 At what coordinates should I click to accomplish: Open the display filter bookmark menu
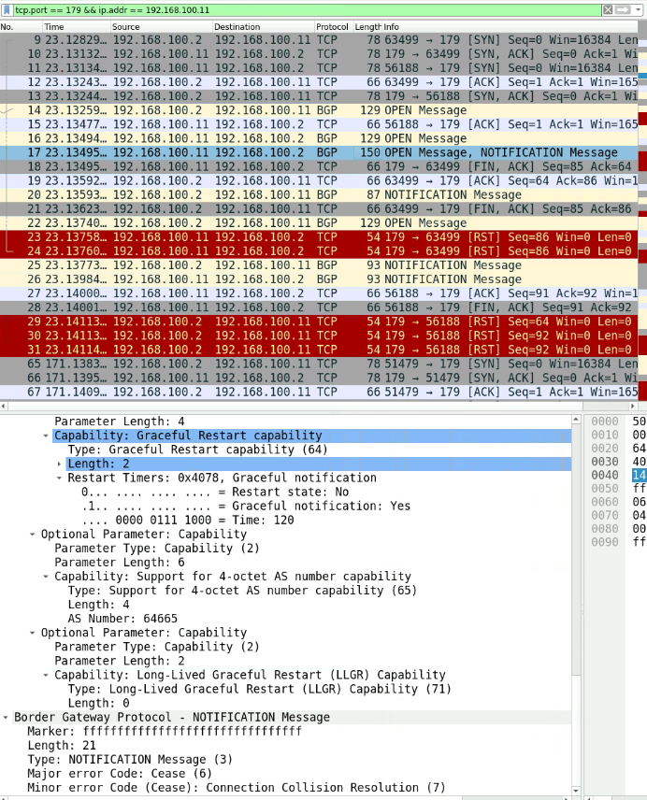click(7, 9)
